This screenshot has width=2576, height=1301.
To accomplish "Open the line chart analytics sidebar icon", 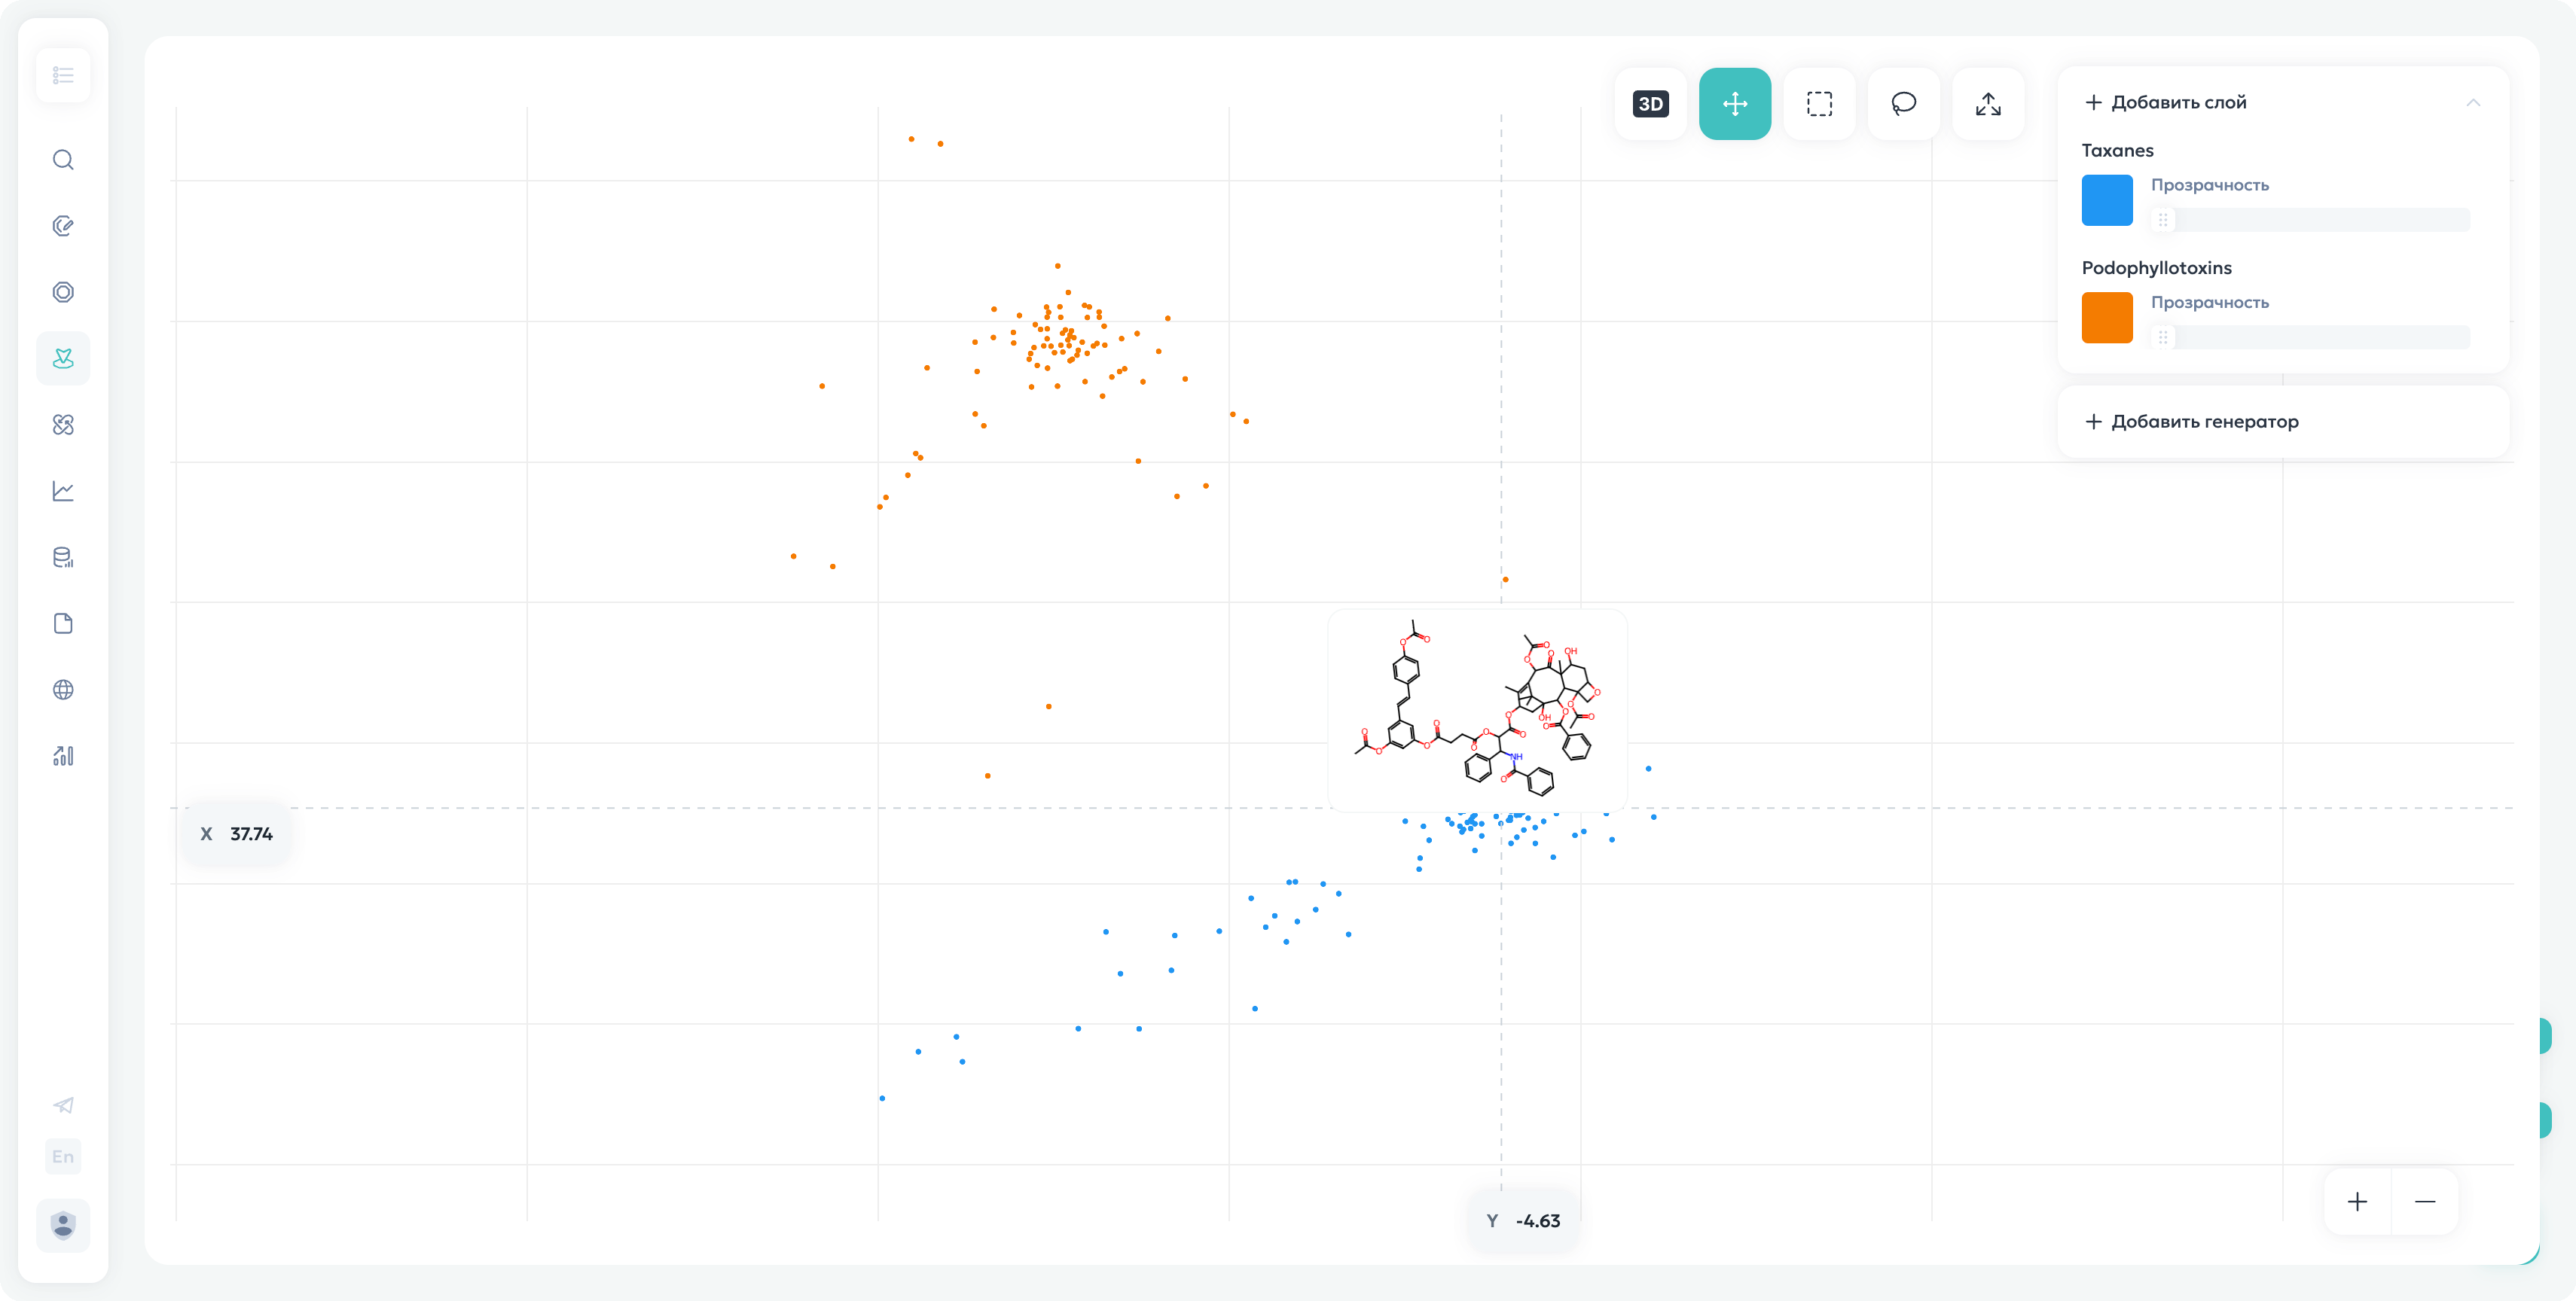I will click(x=63, y=491).
